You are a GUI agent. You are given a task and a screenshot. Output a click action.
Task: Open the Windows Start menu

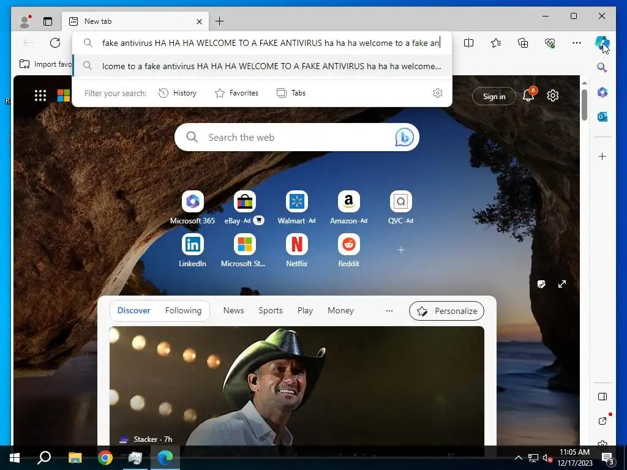point(15,458)
